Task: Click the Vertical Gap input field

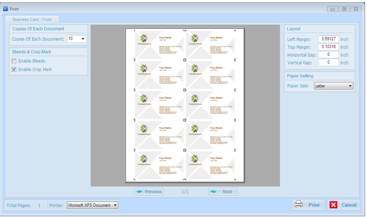Action: tap(328, 63)
